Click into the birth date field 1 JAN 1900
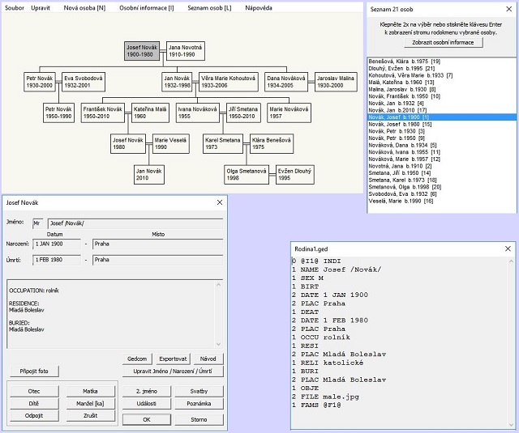The height and width of the screenshot is (433, 519). (57, 244)
